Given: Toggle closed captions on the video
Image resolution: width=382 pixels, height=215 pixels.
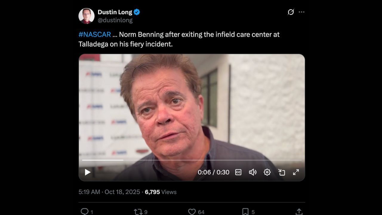Looking at the screenshot, I should click(238, 172).
